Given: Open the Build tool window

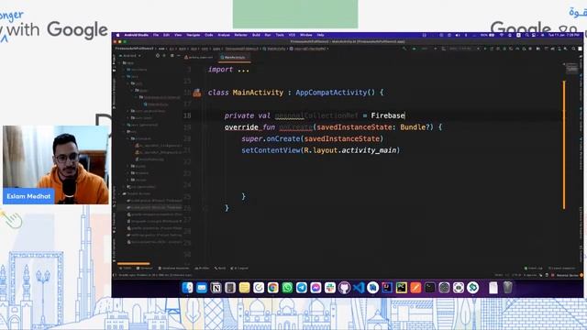Looking at the screenshot, I should coord(220,269).
